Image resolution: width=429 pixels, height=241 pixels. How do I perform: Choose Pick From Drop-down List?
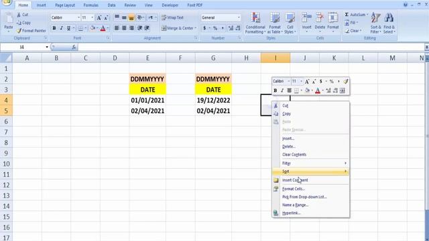[x=311, y=197]
